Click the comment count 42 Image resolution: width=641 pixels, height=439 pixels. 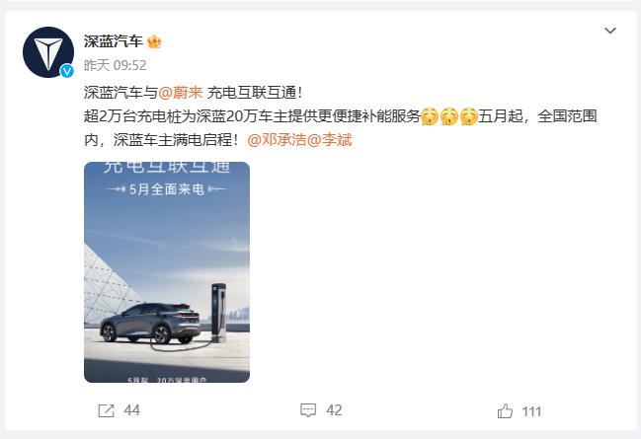pos(334,410)
